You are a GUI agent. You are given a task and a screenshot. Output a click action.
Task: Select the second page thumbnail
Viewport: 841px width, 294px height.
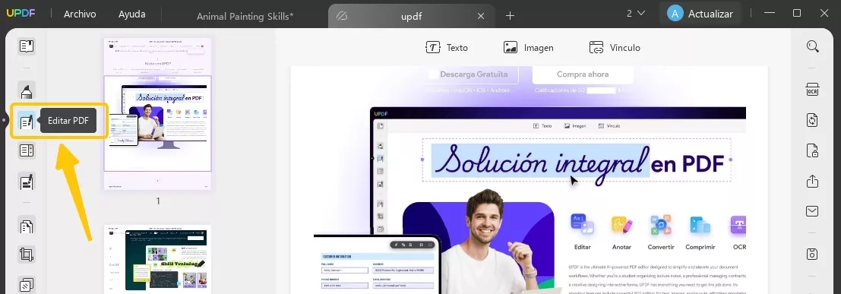click(x=158, y=260)
